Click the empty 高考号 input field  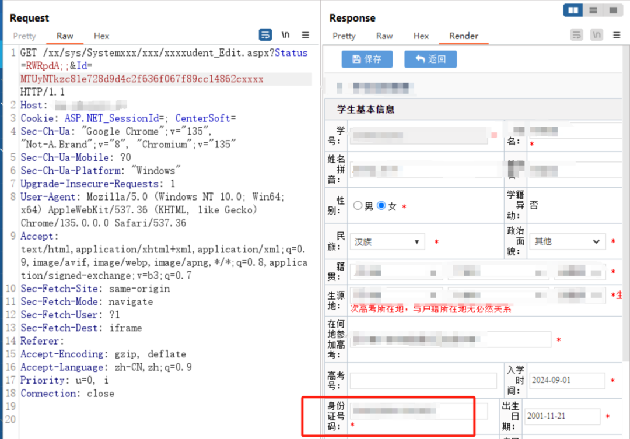[x=423, y=380]
